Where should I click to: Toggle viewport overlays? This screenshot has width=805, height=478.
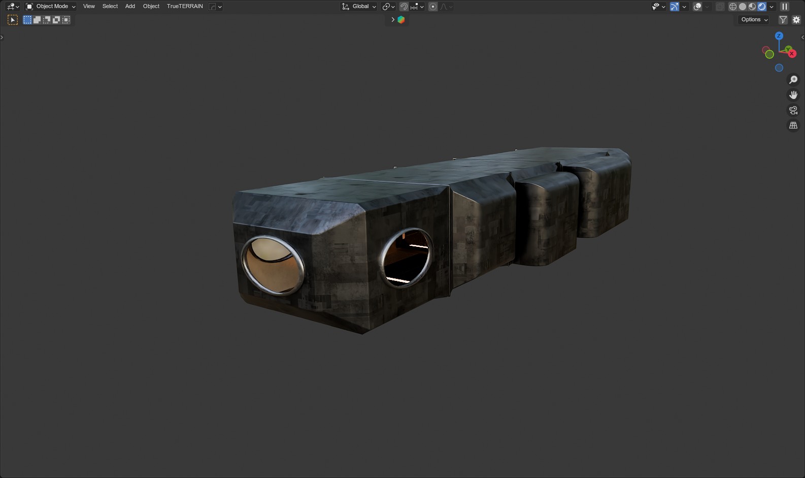[x=697, y=7]
